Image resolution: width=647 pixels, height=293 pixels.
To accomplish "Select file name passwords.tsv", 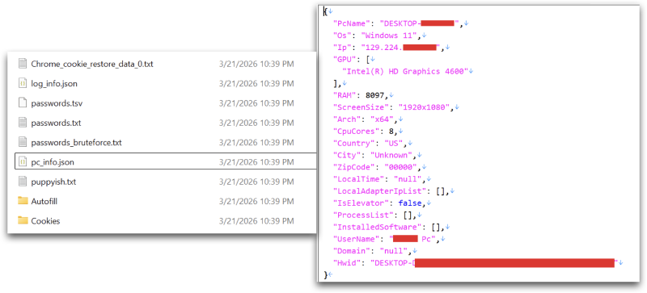I will (57, 103).
